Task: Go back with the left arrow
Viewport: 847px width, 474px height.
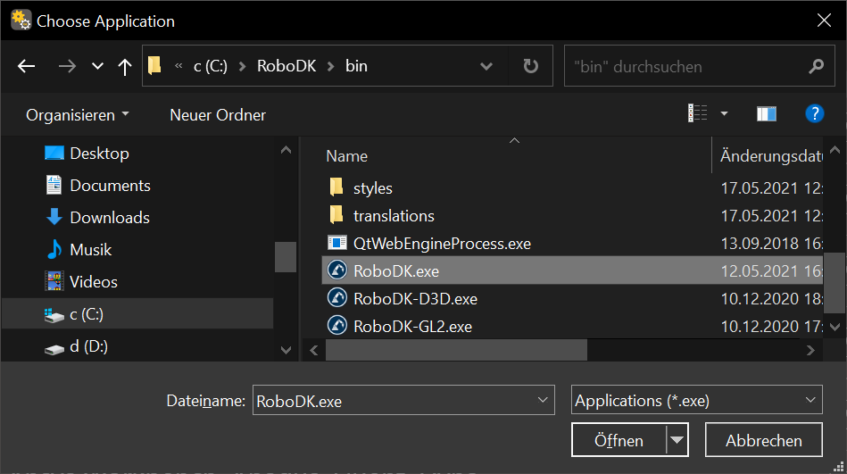Action: (x=26, y=66)
